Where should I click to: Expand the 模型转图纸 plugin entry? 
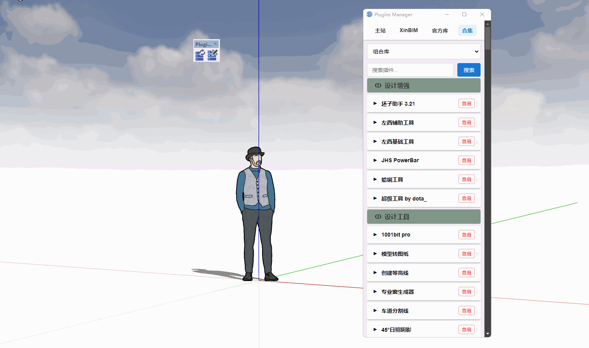(x=375, y=254)
